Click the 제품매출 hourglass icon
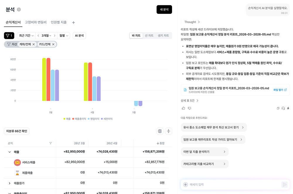The width and height of the screenshot is (293, 194). (x=17, y=173)
